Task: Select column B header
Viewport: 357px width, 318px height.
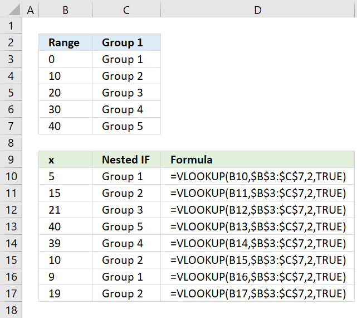Action: [x=66, y=9]
